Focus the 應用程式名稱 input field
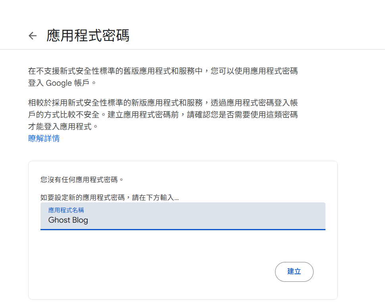 click(x=183, y=216)
